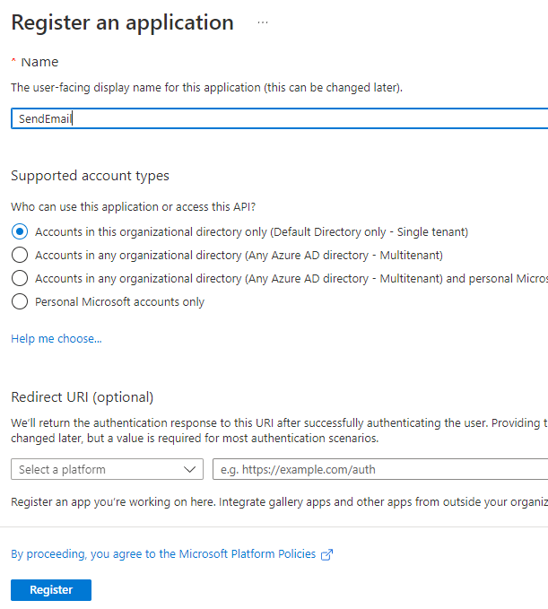This screenshot has width=548, height=609.
Task: Click the Register button
Action: (51, 590)
